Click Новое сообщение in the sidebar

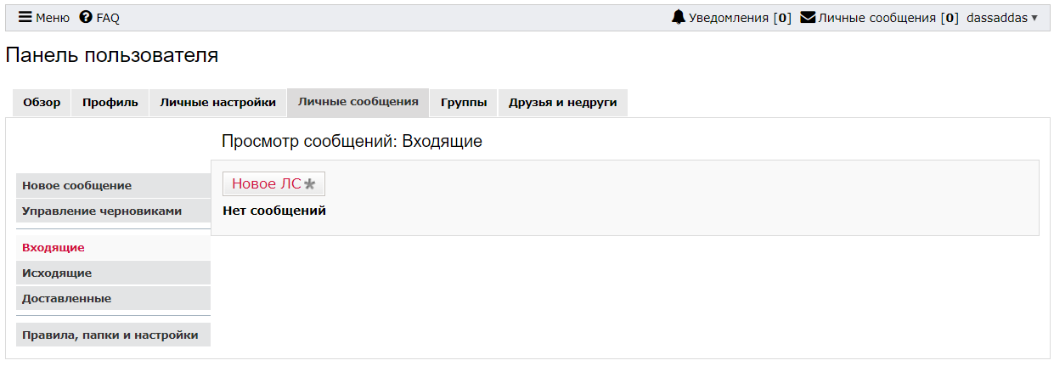[76, 185]
